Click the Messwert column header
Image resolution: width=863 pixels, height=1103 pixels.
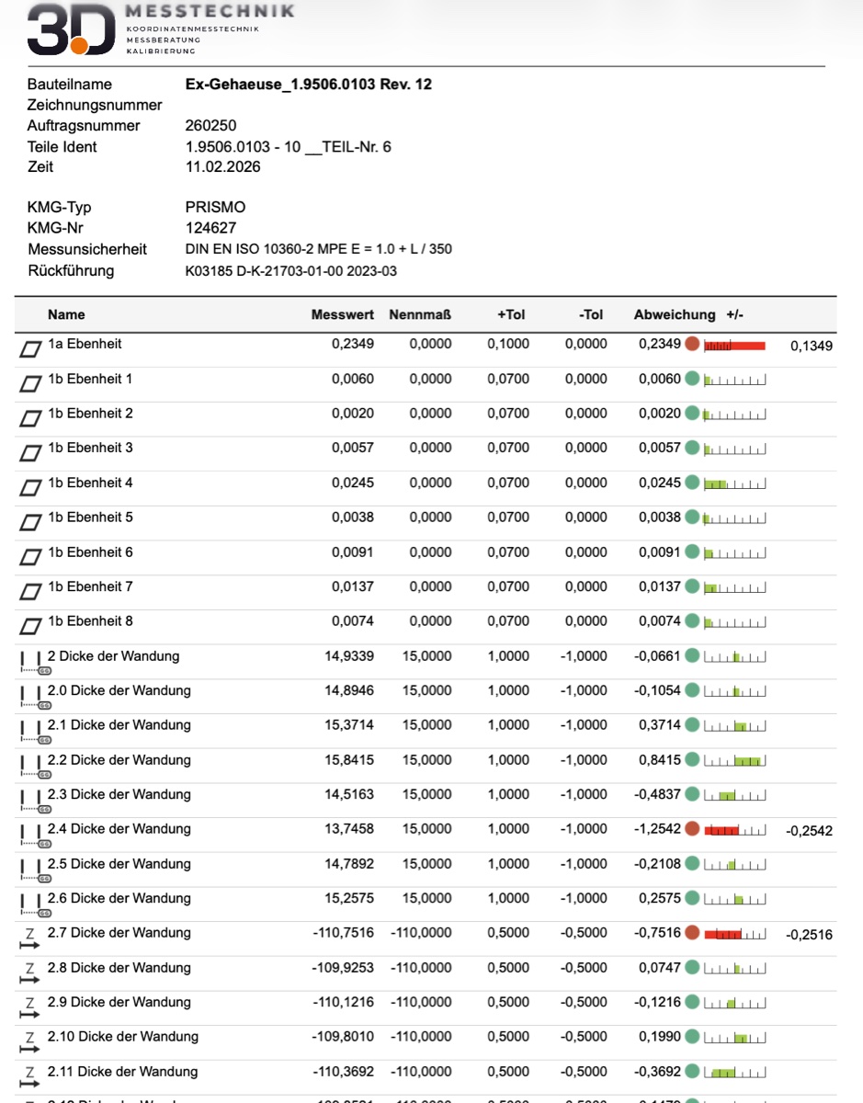[x=343, y=314]
